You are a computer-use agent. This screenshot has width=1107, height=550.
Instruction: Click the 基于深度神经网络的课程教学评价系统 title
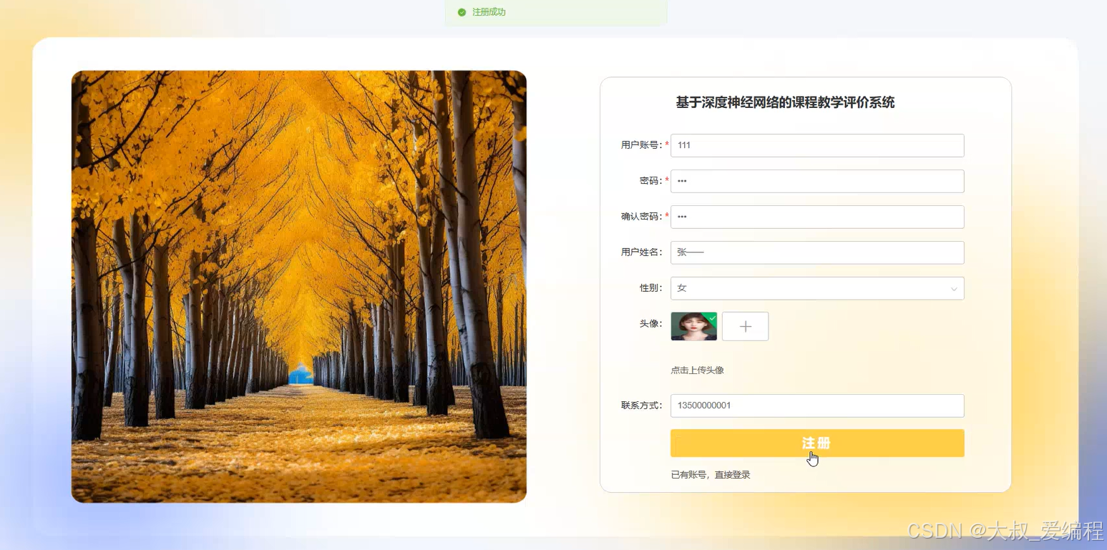785,102
